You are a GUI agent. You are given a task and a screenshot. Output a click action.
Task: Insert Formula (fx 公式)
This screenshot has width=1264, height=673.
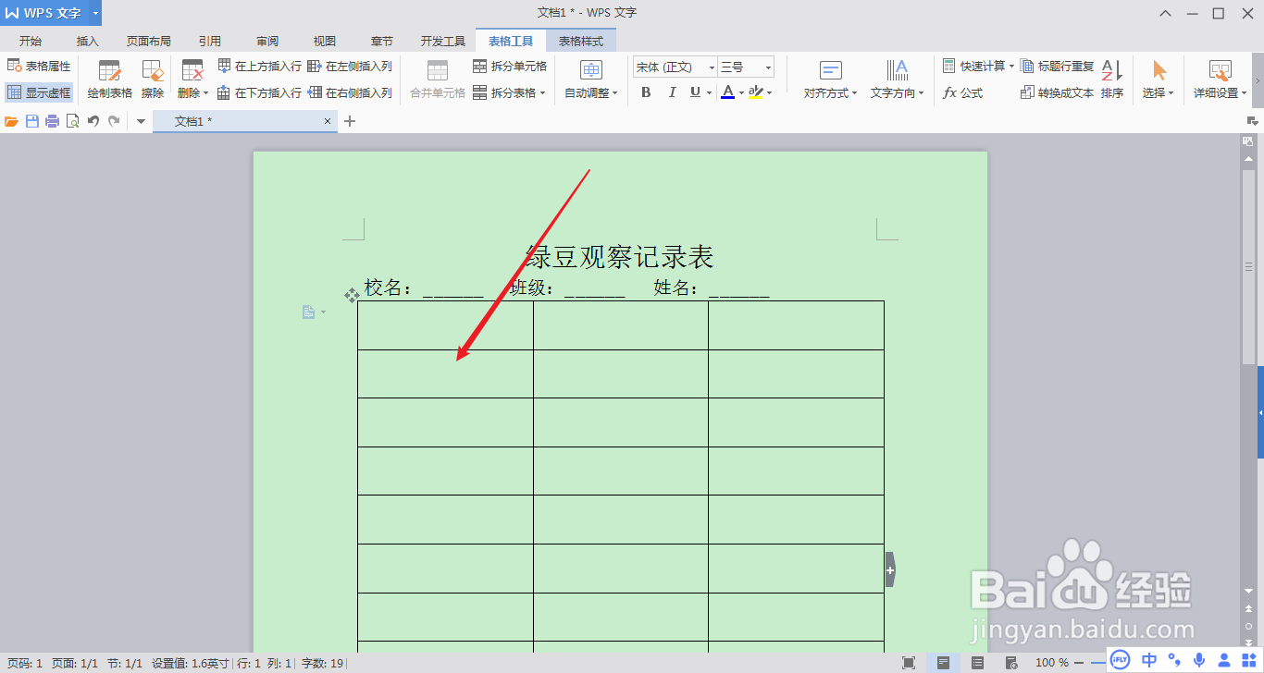(963, 92)
